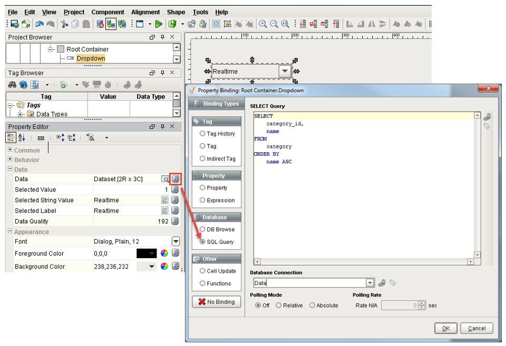The height and width of the screenshot is (346, 506).
Task: Open the Font dropdown for the component
Action: pyautogui.click(x=175, y=241)
